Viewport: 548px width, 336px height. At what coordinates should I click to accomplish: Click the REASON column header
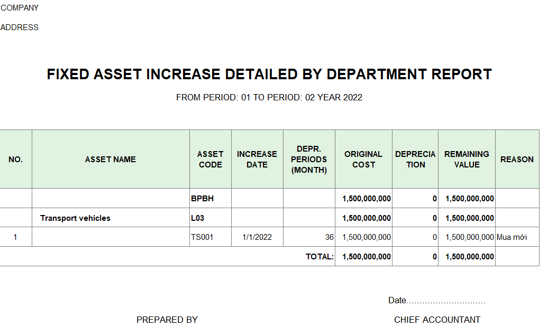point(517,160)
